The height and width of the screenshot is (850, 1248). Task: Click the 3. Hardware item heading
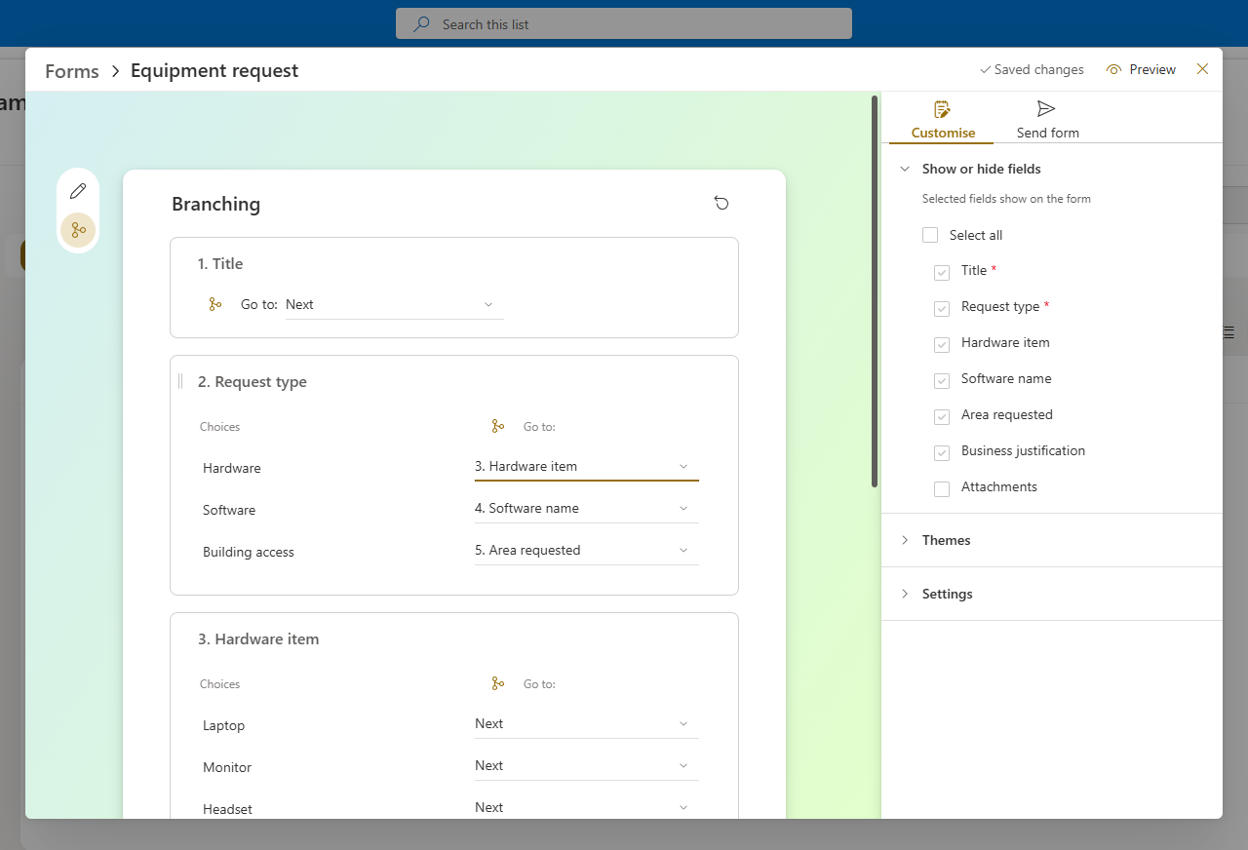258,639
